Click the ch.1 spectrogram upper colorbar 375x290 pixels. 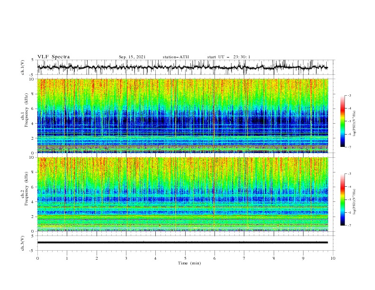pyautogui.click(x=343, y=121)
